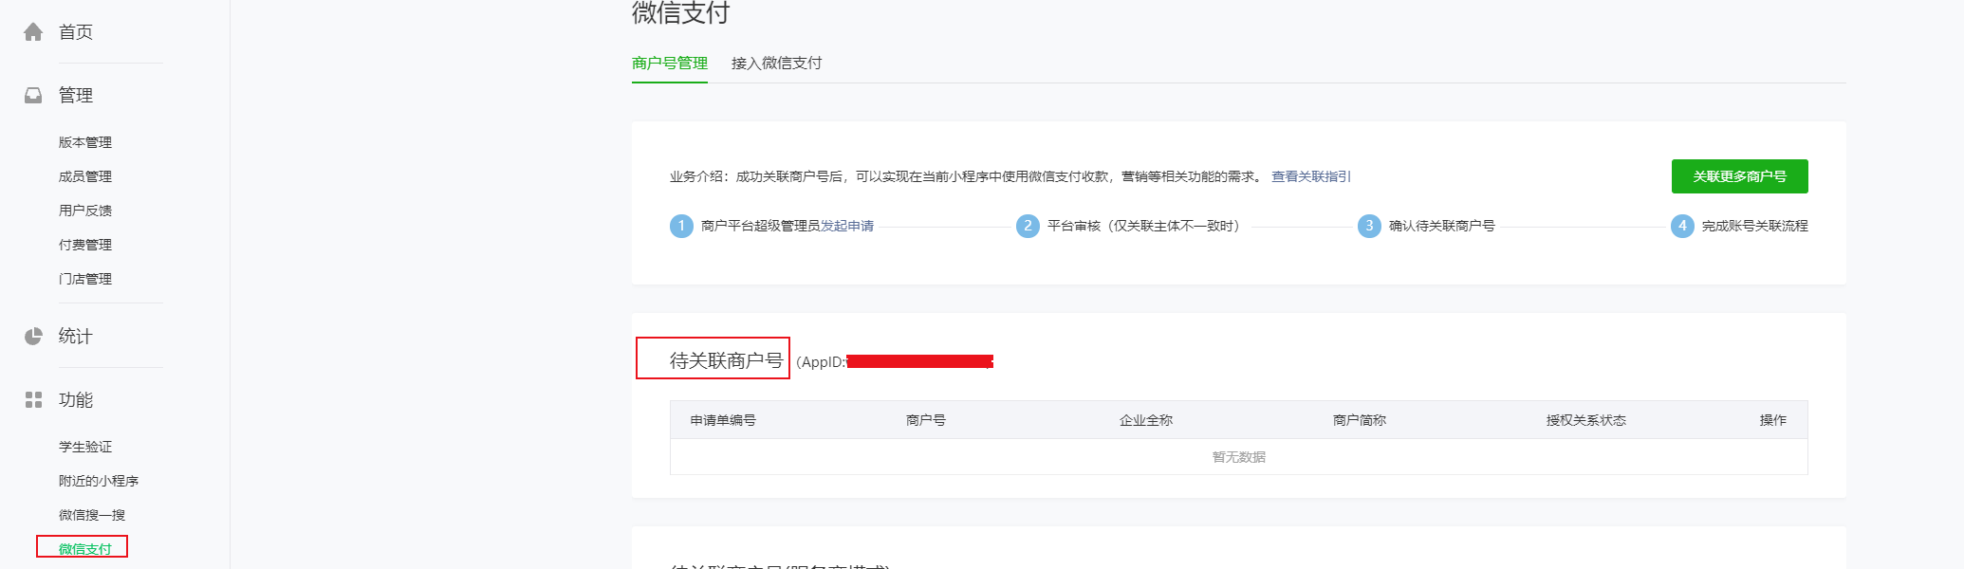Switch to 商户号管理 tab
Screen dimensions: 1964x569
pyautogui.click(x=670, y=63)
